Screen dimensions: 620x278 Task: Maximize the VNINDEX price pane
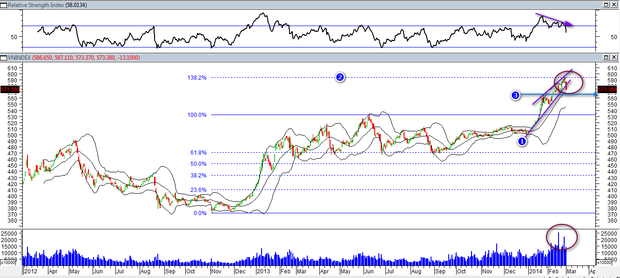coord(606,57)
